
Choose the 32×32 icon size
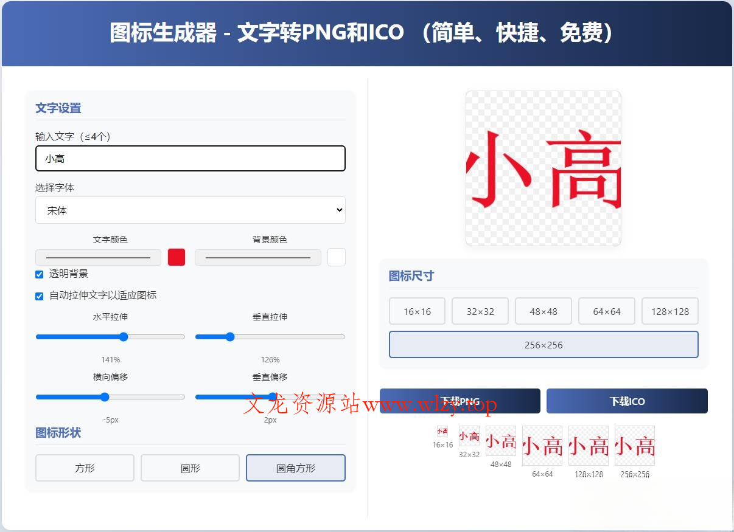(480, 311)
